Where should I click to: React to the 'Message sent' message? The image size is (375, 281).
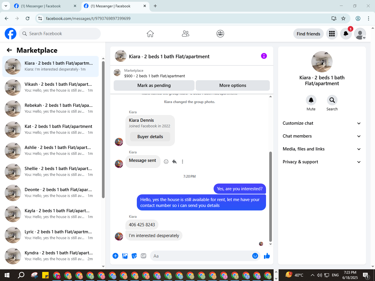tap(166, 162)
